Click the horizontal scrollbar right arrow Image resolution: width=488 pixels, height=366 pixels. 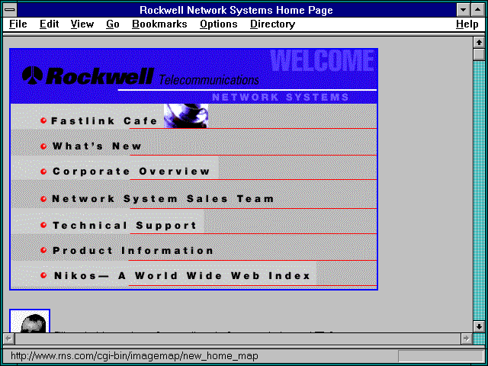(x=466, y=339)
